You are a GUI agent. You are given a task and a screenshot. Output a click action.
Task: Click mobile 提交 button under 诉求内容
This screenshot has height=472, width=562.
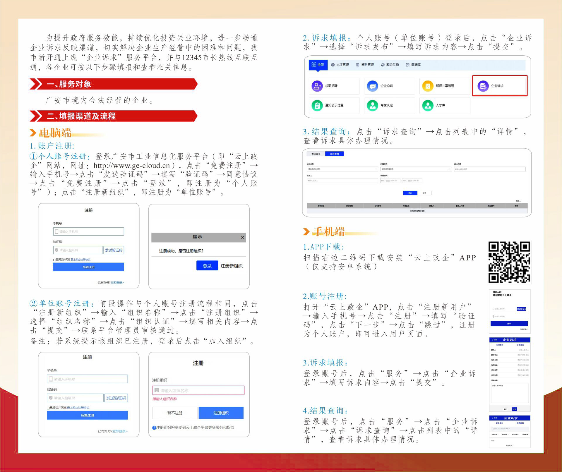click(x=515, y=409)
